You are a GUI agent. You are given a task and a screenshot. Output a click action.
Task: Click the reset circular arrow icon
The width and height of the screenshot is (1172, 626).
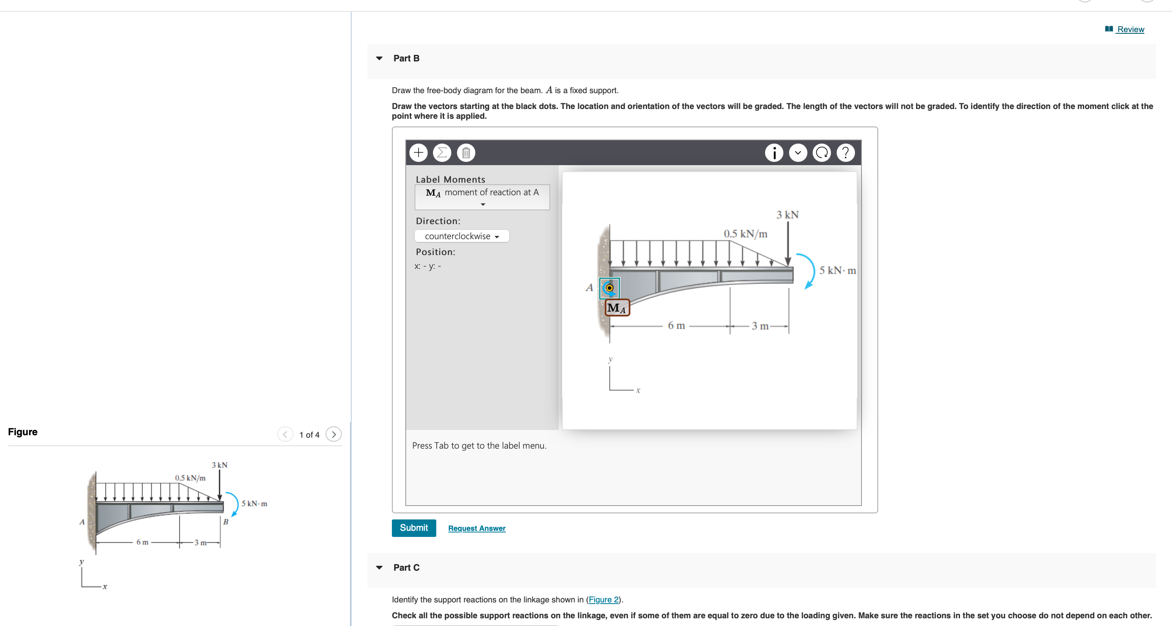(822, 153)
